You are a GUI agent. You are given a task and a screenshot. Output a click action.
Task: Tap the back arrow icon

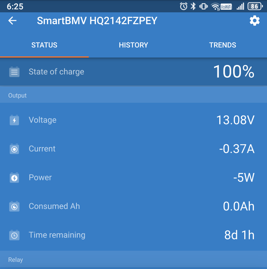pos(13,21)
